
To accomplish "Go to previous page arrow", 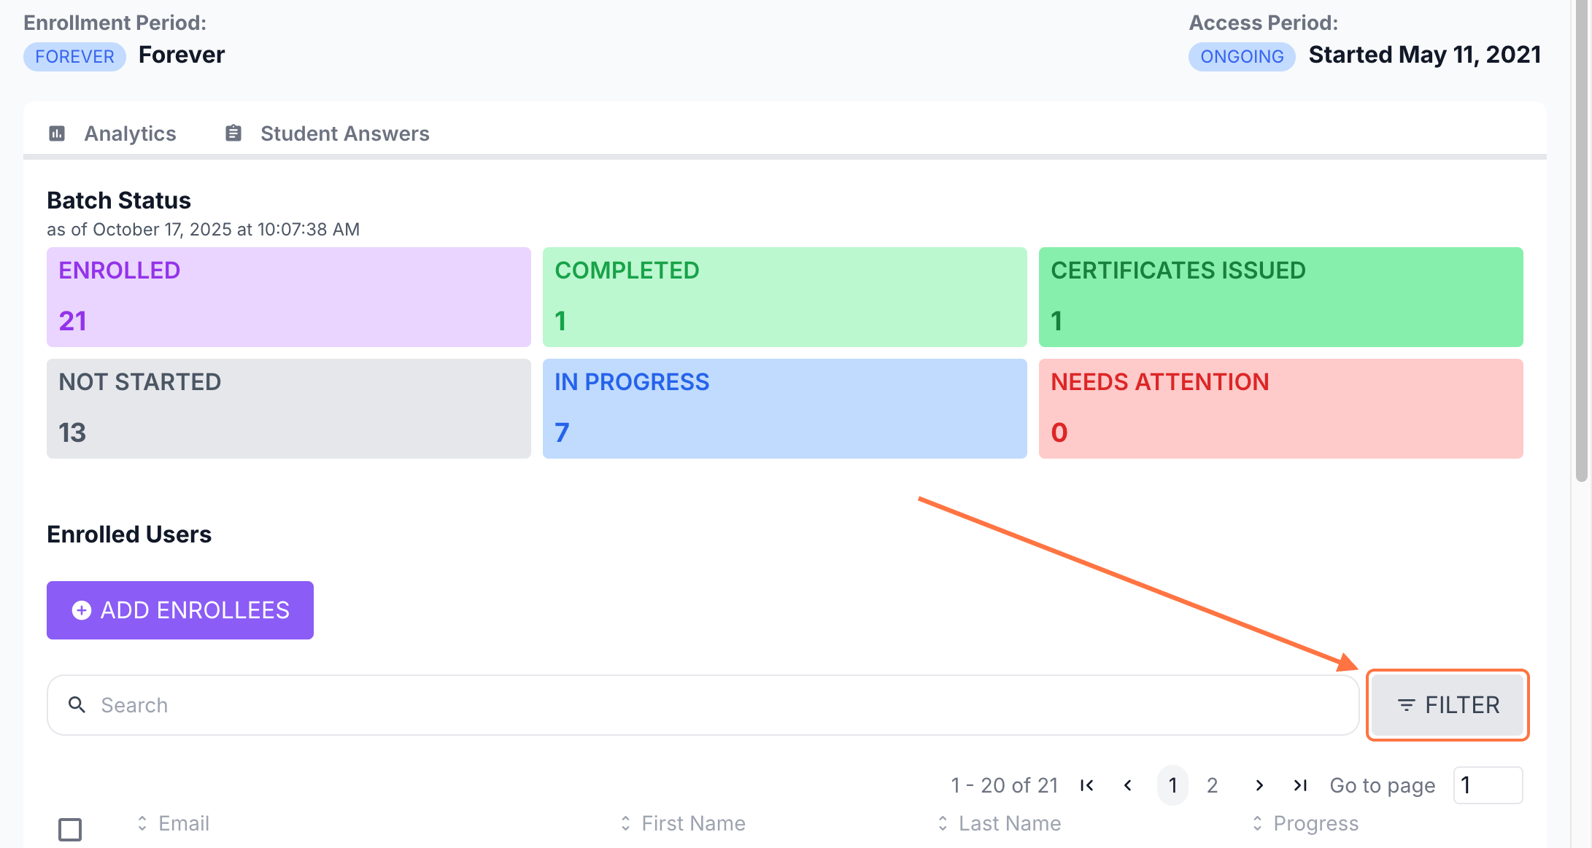I will click(1128, 785).
